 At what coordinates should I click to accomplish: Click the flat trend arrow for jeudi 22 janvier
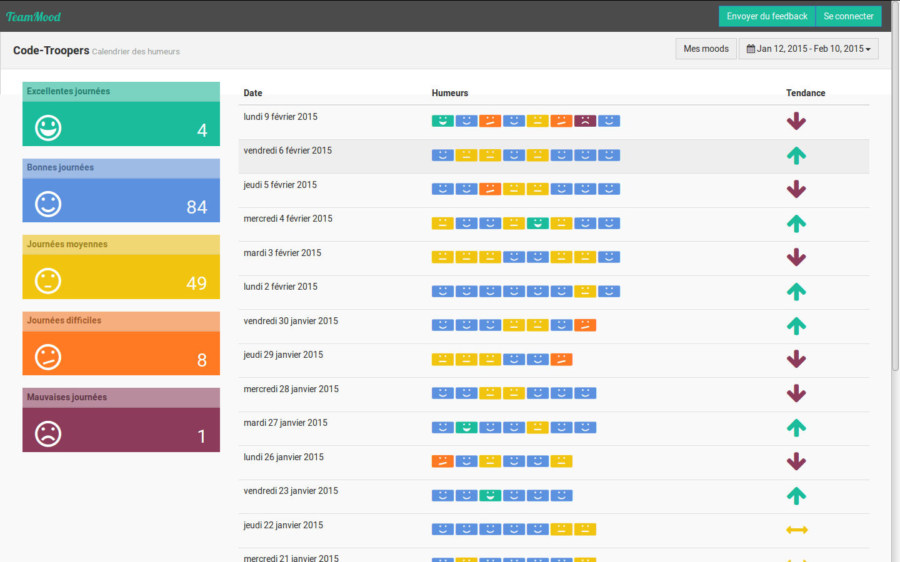(x=797, y=530)
